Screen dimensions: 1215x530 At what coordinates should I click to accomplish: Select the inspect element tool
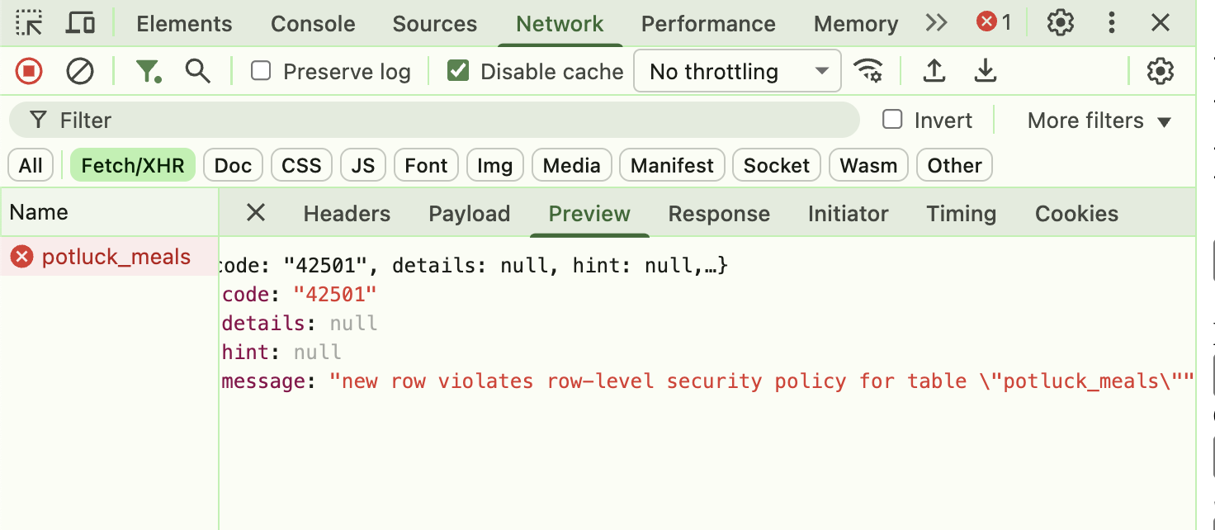30,23
